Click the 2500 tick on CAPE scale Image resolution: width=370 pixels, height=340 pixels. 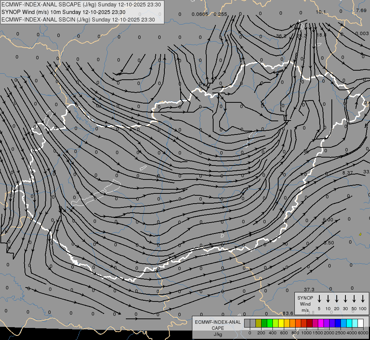pyautogui.click(x=341, y=333)
